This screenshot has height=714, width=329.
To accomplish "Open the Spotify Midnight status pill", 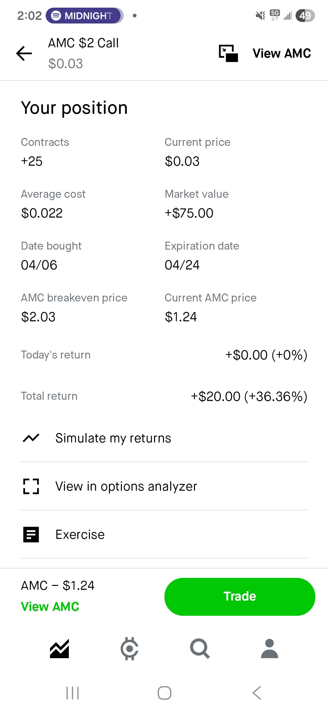I will point(84,16).
